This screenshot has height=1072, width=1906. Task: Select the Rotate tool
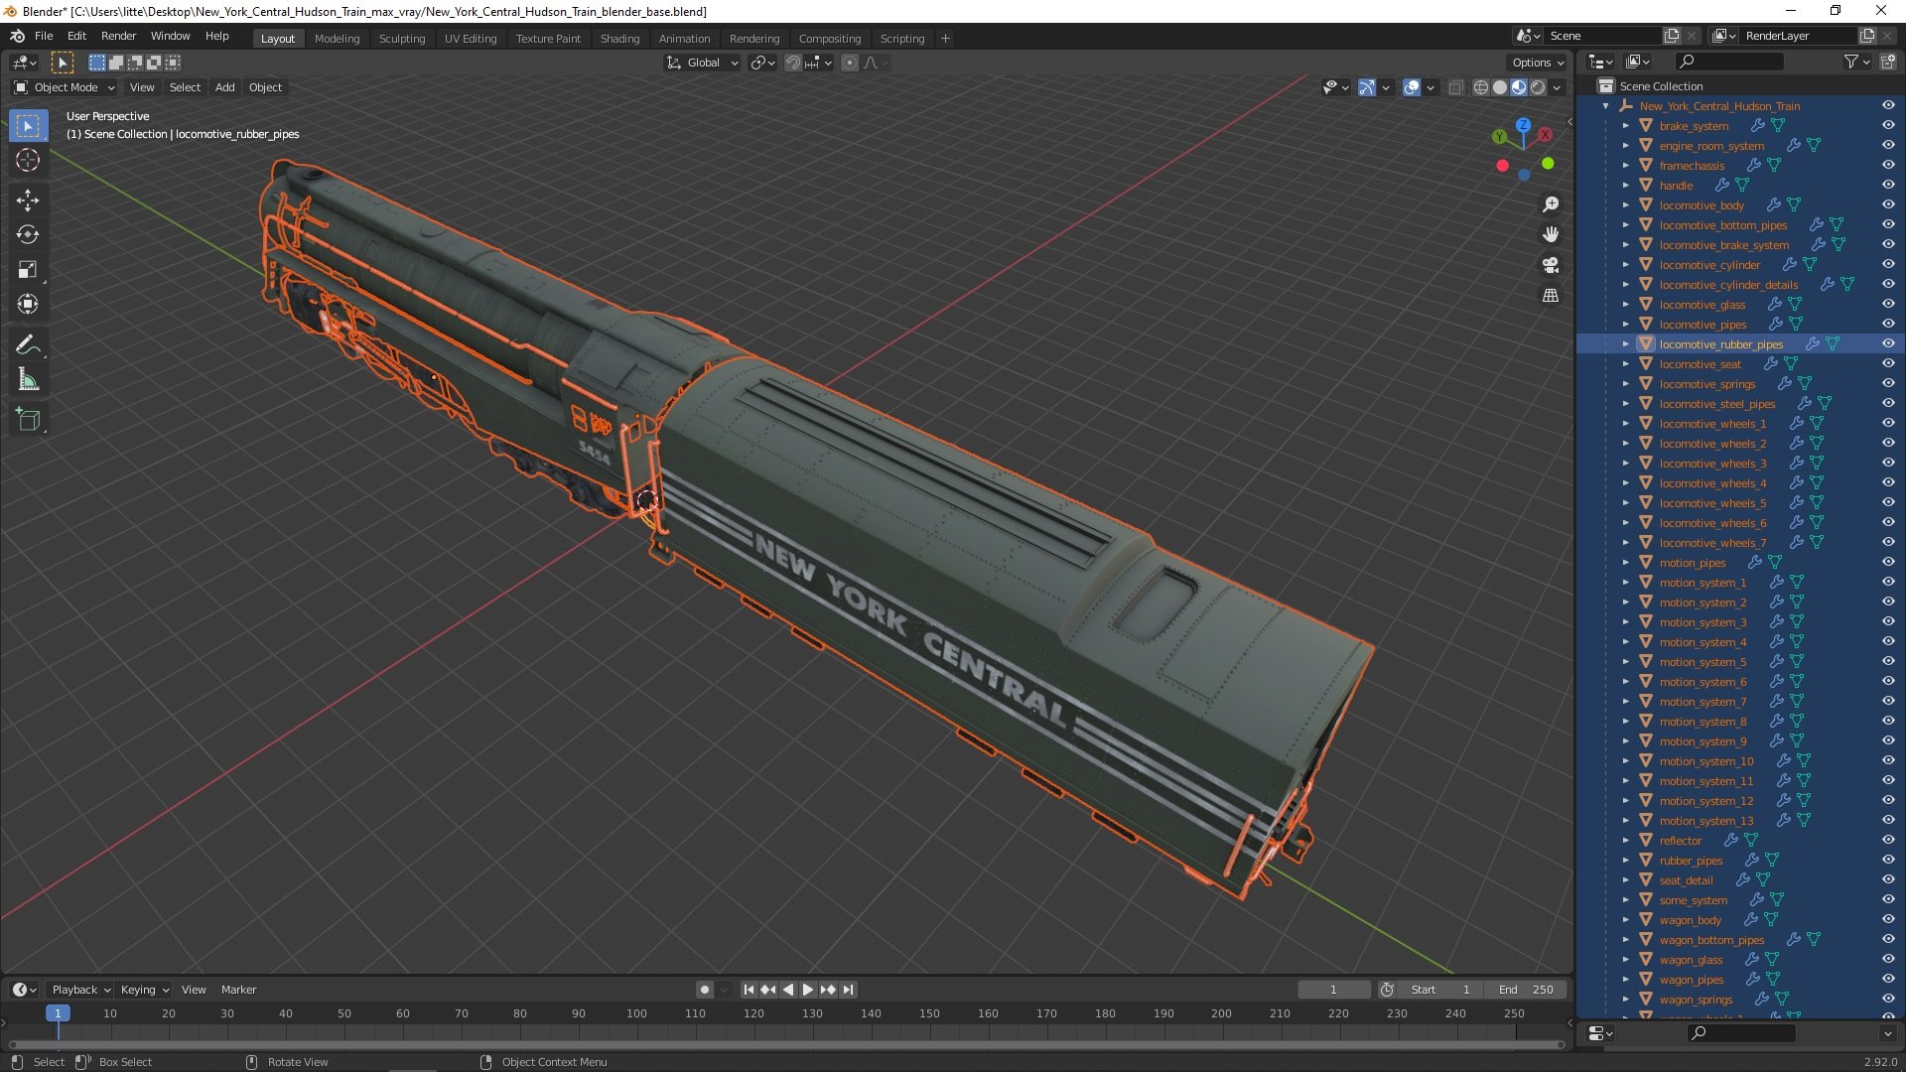(28, 235)
